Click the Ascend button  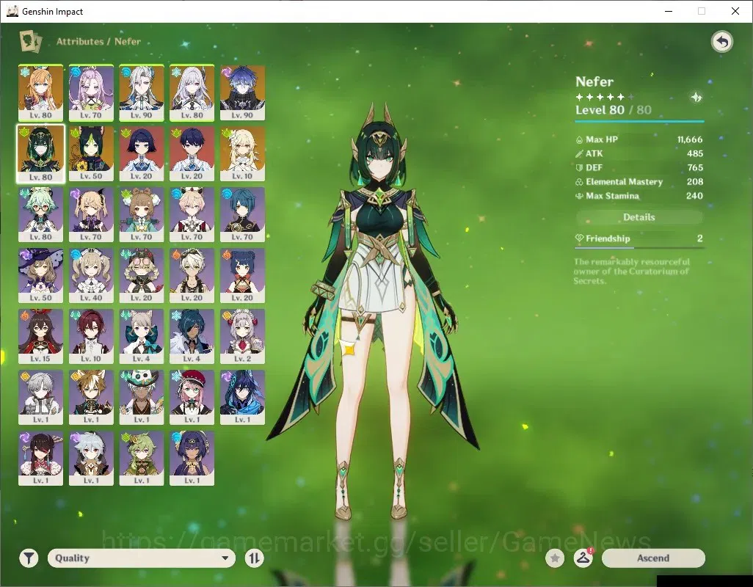(x=653, y=558)
